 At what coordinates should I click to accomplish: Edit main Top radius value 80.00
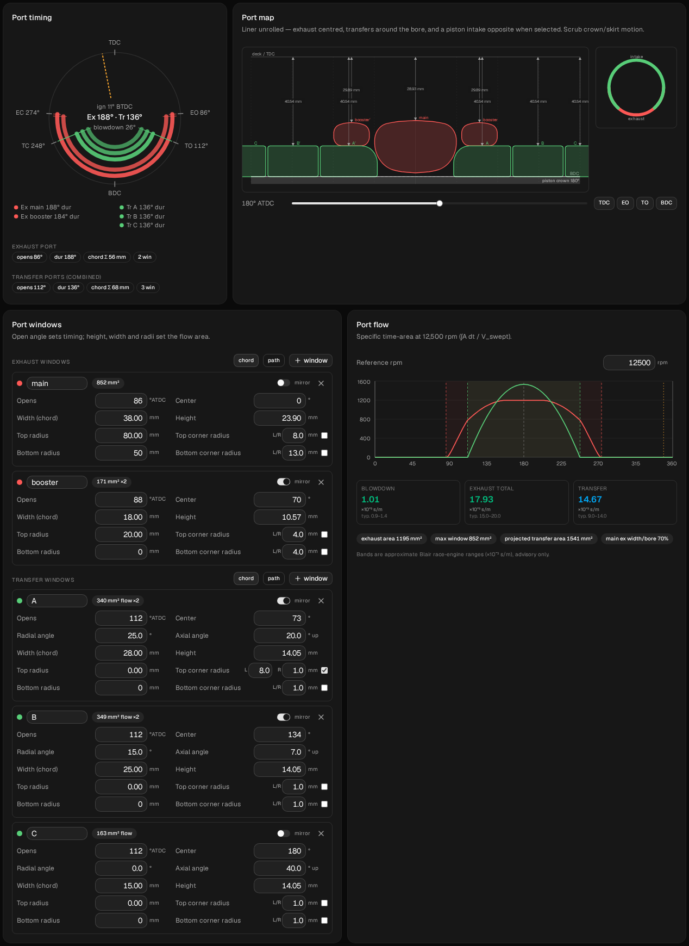pyautogui.click(x=121, y=435)
